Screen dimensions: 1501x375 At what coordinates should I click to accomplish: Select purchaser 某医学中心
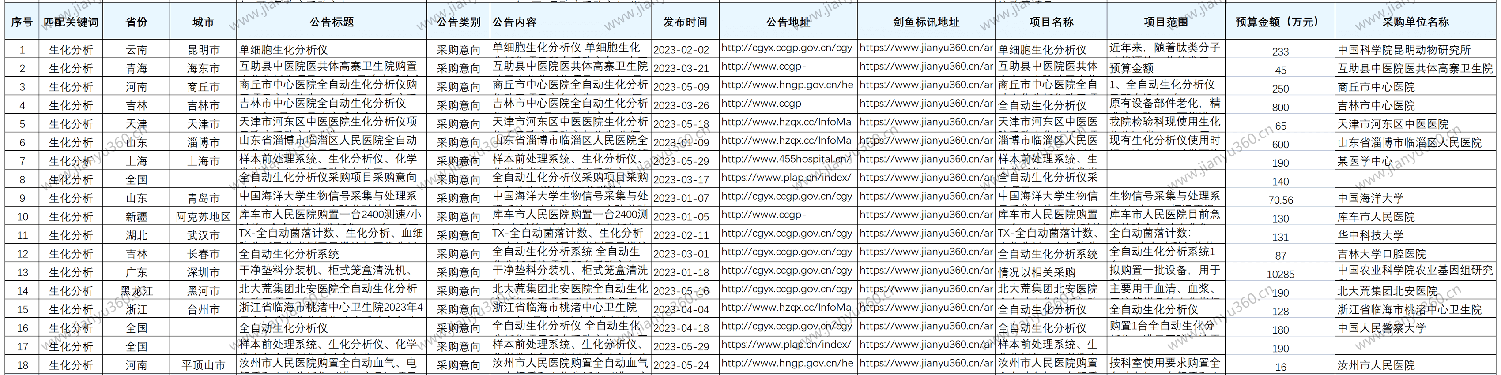[x=1365, y=161]
